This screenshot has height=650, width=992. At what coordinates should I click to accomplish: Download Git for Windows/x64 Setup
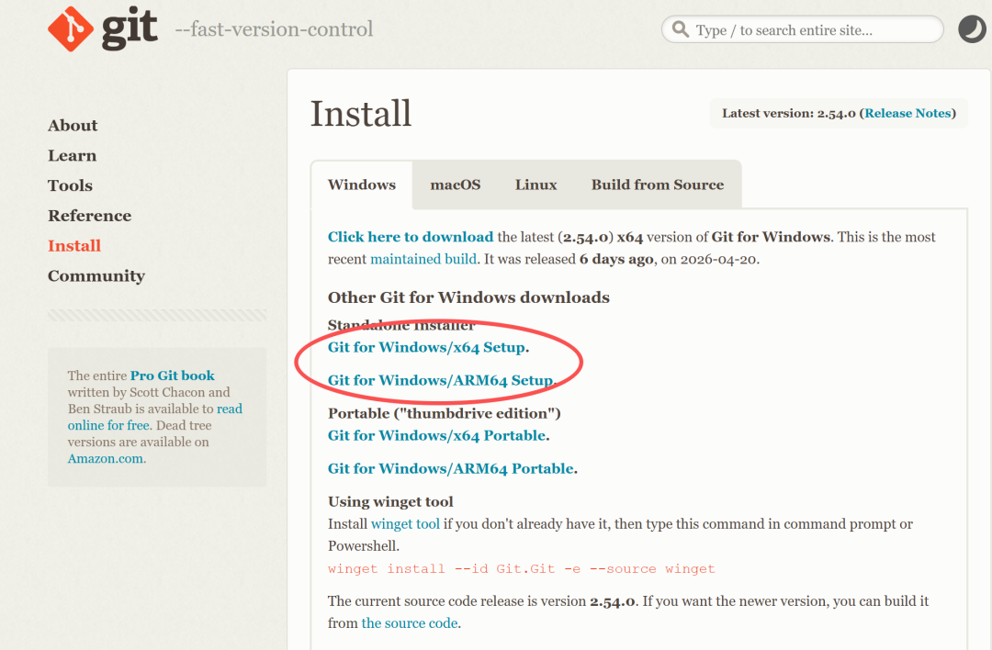point(426,347)
